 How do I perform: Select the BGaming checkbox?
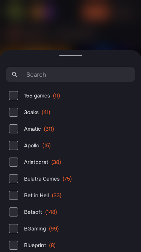coord(14,229)
